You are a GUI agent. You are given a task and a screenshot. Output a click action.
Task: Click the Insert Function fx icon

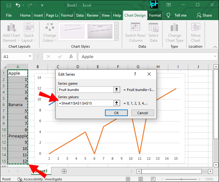pos(71,56)
